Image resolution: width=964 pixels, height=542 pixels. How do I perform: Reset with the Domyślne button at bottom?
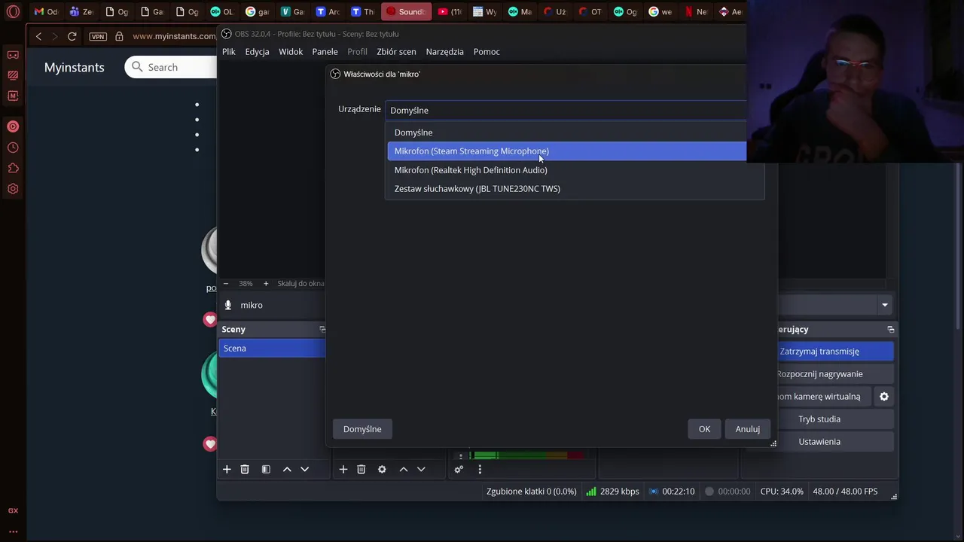[362, 429]
